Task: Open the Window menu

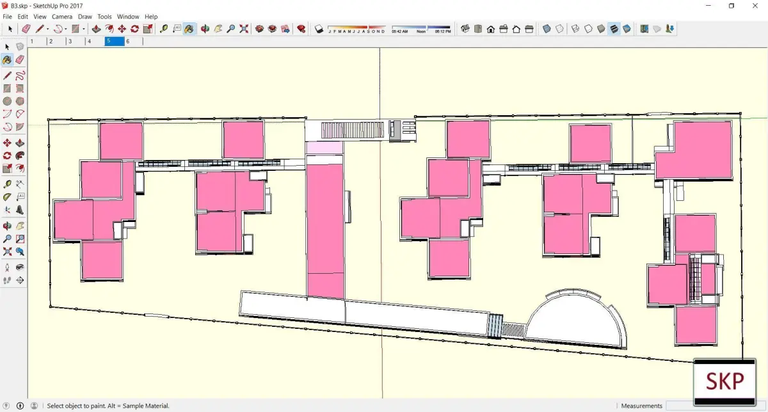Action: [128, 17]
